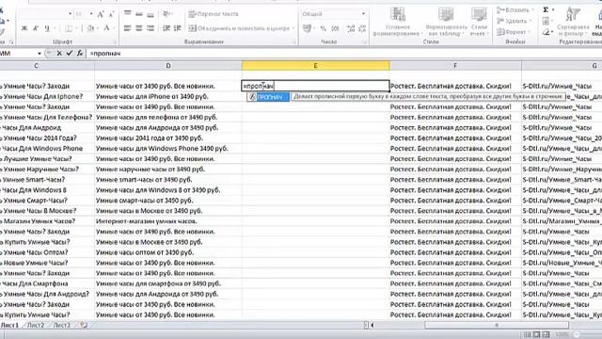This screenshot has width=602, height=339.
Task: Insert a new worksheet tab icon
Action: pos(84,325)
